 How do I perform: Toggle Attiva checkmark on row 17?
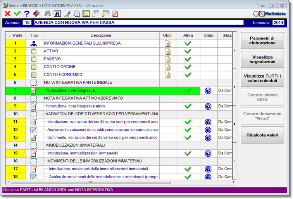tap(188, 169)
